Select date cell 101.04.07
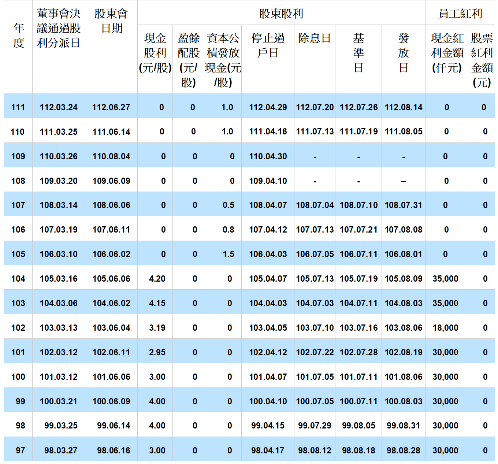Image resolution: width=498 pixels, height=464 pixels. (268, 377)
